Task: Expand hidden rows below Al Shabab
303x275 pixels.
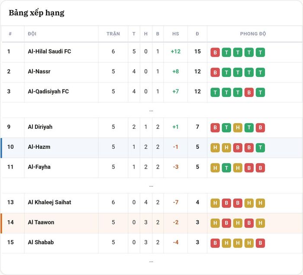Action: [151, 262]
